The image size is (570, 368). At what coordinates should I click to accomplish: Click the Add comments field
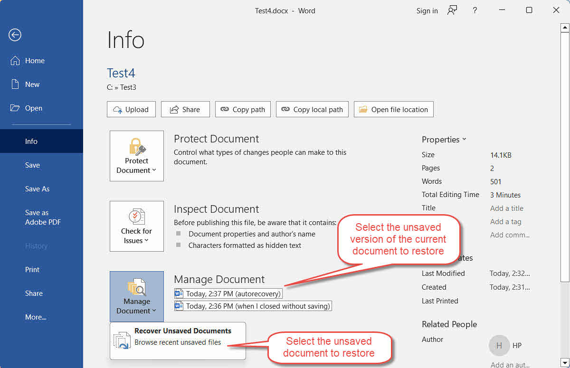tap(510, 235)
